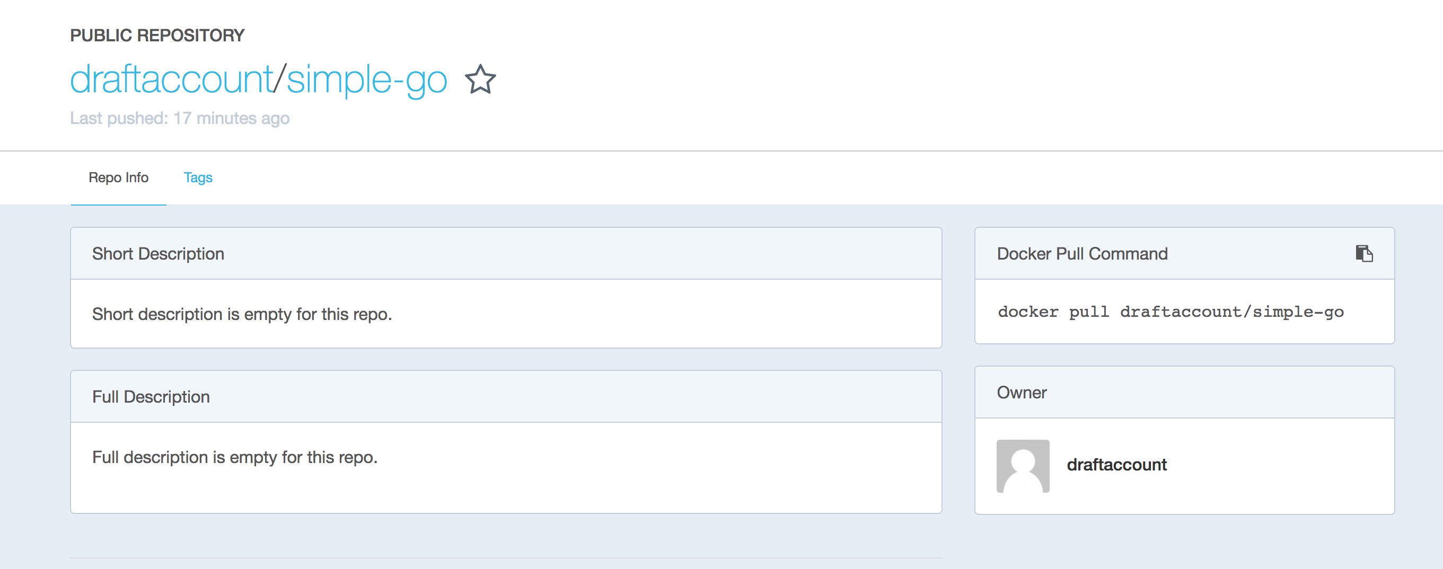Click the PUBLIC REPOSITORY label
1443x569 pixels.
point(157,35)
